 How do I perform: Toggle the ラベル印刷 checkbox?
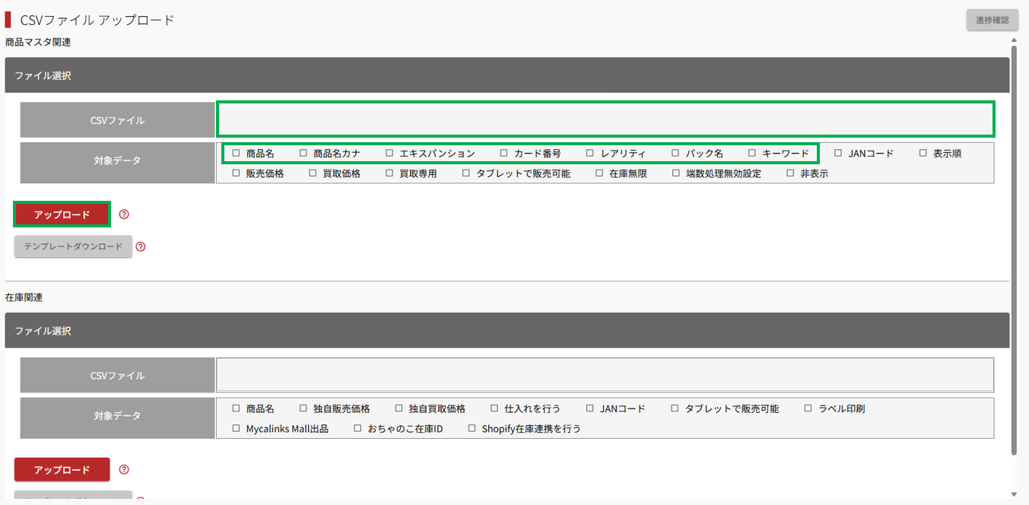click(x=808, y=408)
